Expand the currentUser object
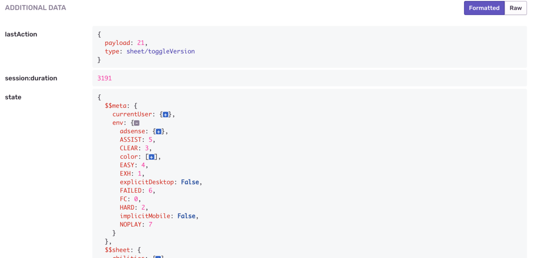This screenshot has height=258, width=536. [166, 115]
